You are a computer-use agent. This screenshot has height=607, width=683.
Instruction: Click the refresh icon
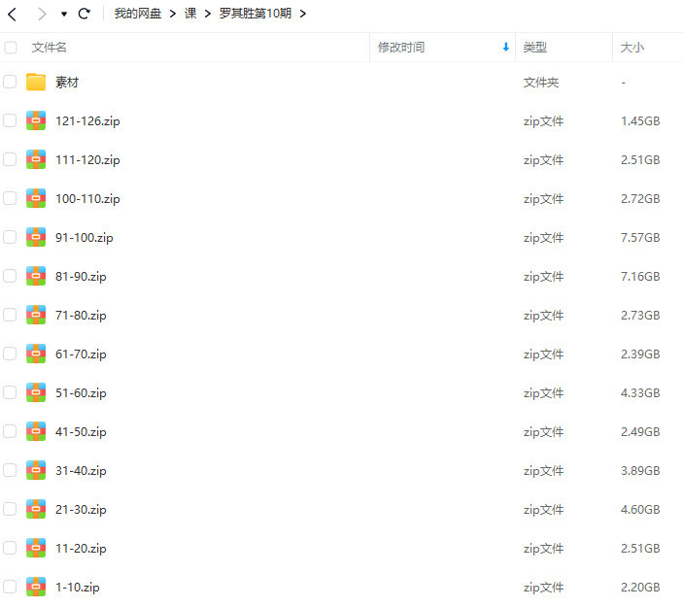pos(85,14)
